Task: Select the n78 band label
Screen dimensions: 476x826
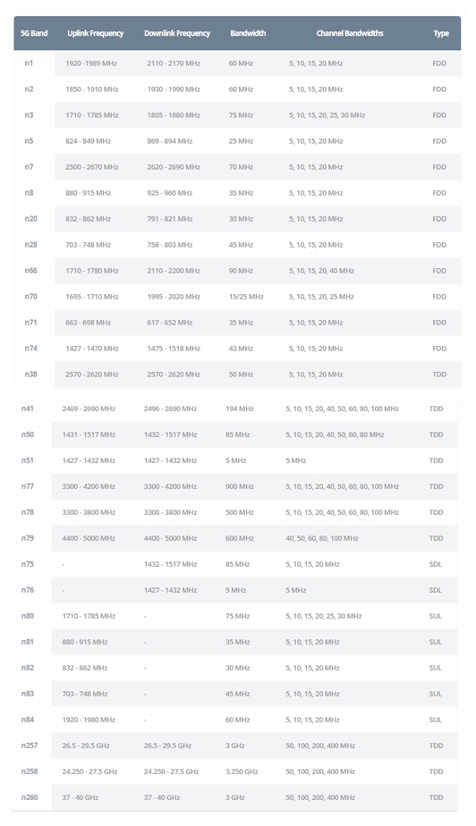Action: click(28, 512)
